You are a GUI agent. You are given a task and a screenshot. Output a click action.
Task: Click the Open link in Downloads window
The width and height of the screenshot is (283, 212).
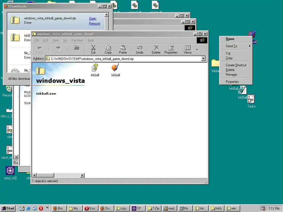(93, 18)
